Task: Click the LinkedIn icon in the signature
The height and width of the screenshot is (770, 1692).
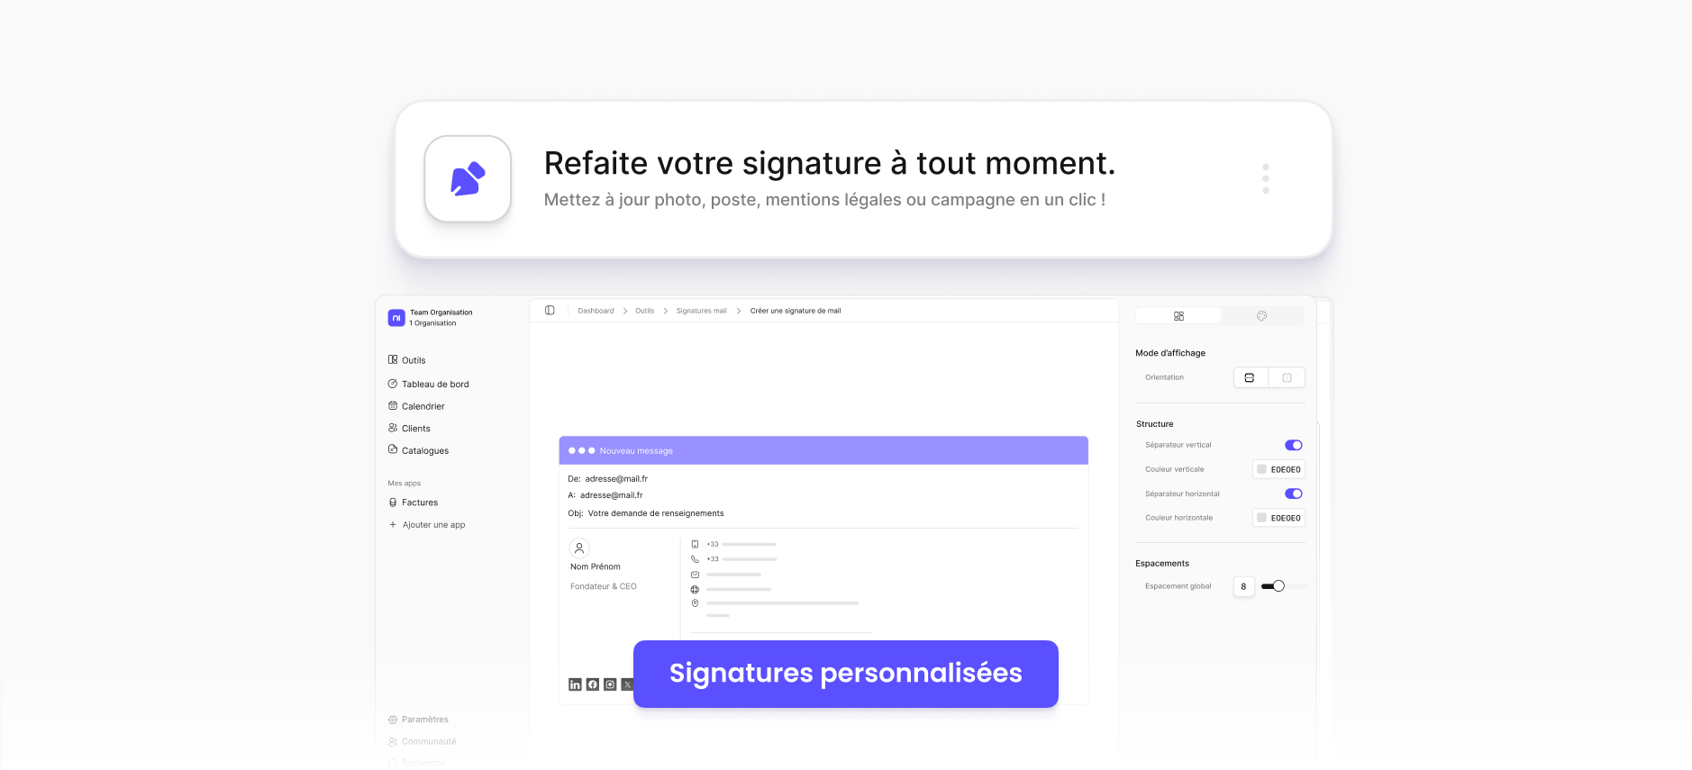Action: 575,684
